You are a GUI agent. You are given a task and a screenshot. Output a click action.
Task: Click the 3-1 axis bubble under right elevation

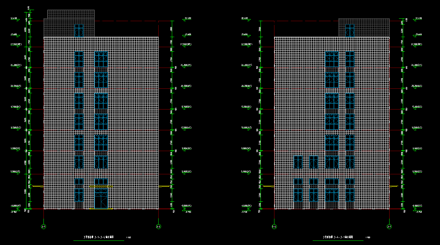(389, 227)
